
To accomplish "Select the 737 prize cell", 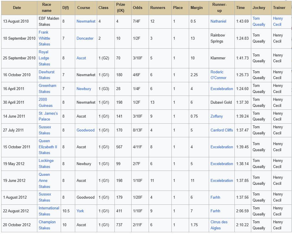I will 123,225.
